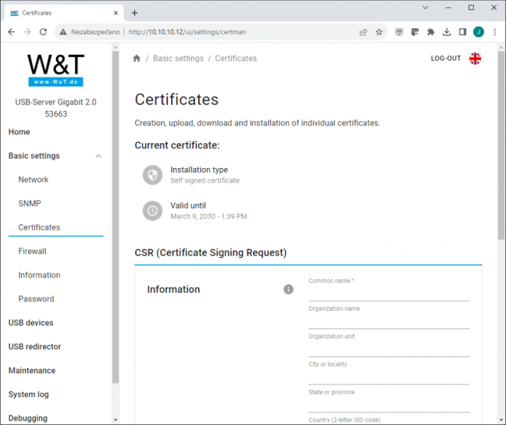Screen dimensions: 506x425
Task: Open USB redirector in sidebar
Action: [34, 347]
